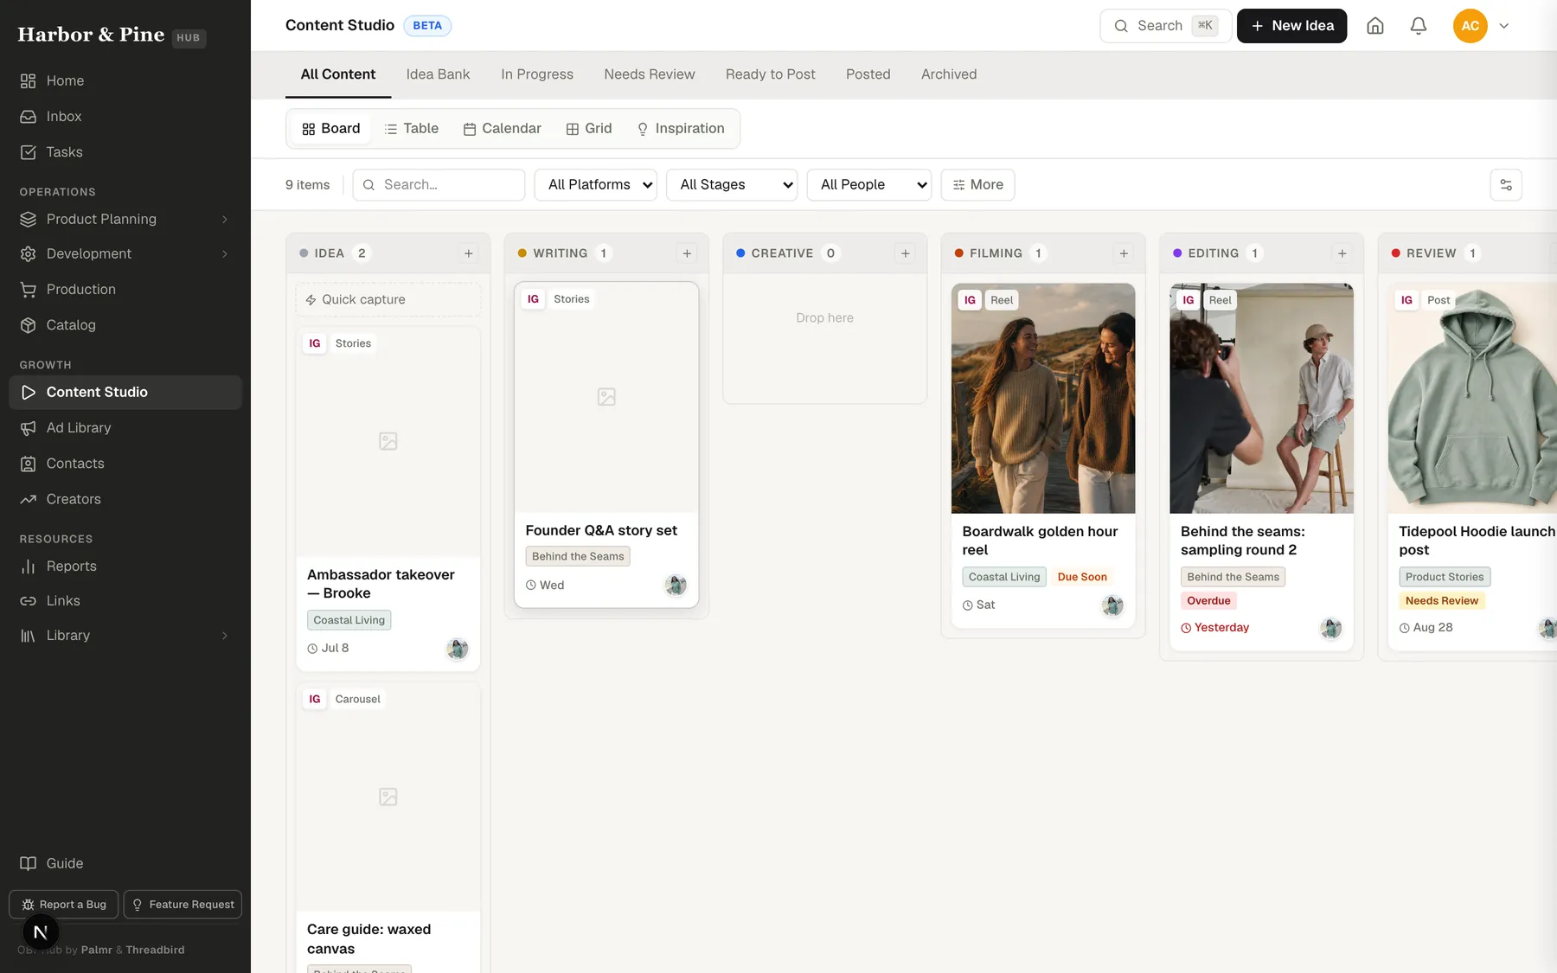Switch to Archived tab
This screenshot has height=973, width=1557.
click(x=949, y=74)
